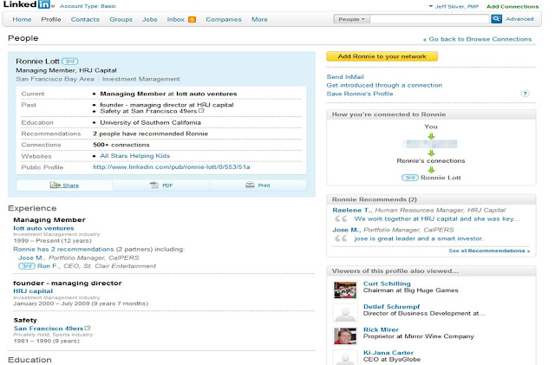Viewport: 555px width, 365px height.
Task: Open the Jobs menu item
Action: click(150, 19)
